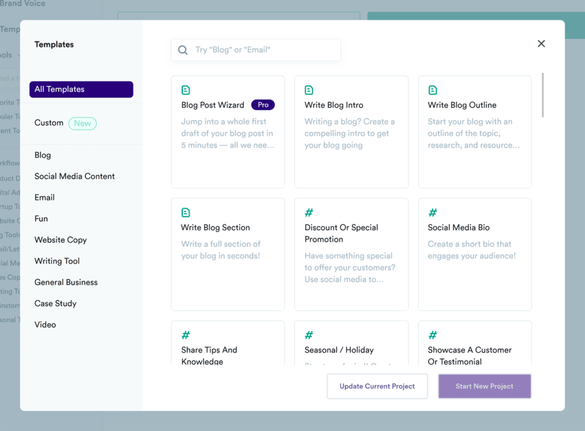Switch to the Social Media Content category

pyautogui.click(x=74, y=176)
